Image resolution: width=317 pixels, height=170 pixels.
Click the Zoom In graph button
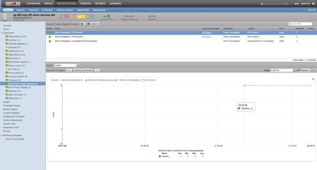(77, 70)
